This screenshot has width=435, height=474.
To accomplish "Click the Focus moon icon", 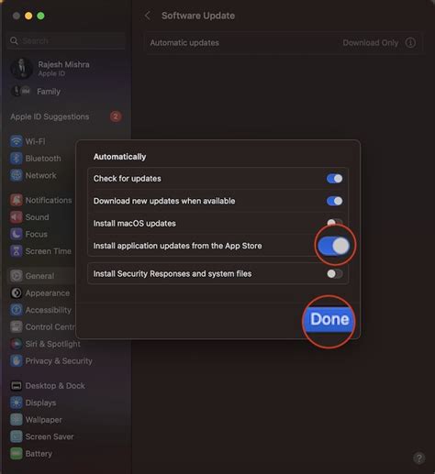I will 17,234.
